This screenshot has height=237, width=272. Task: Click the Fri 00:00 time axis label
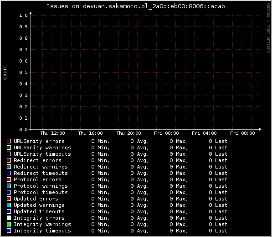point(166,133)
